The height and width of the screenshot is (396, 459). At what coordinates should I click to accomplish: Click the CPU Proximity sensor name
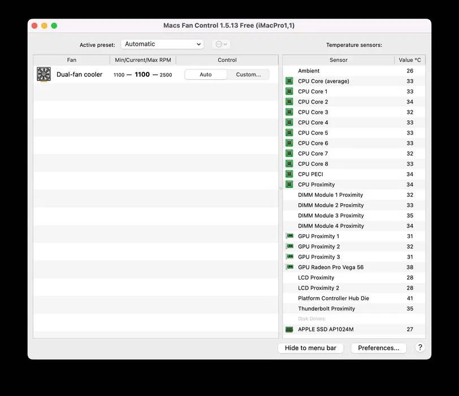point(317,184)
